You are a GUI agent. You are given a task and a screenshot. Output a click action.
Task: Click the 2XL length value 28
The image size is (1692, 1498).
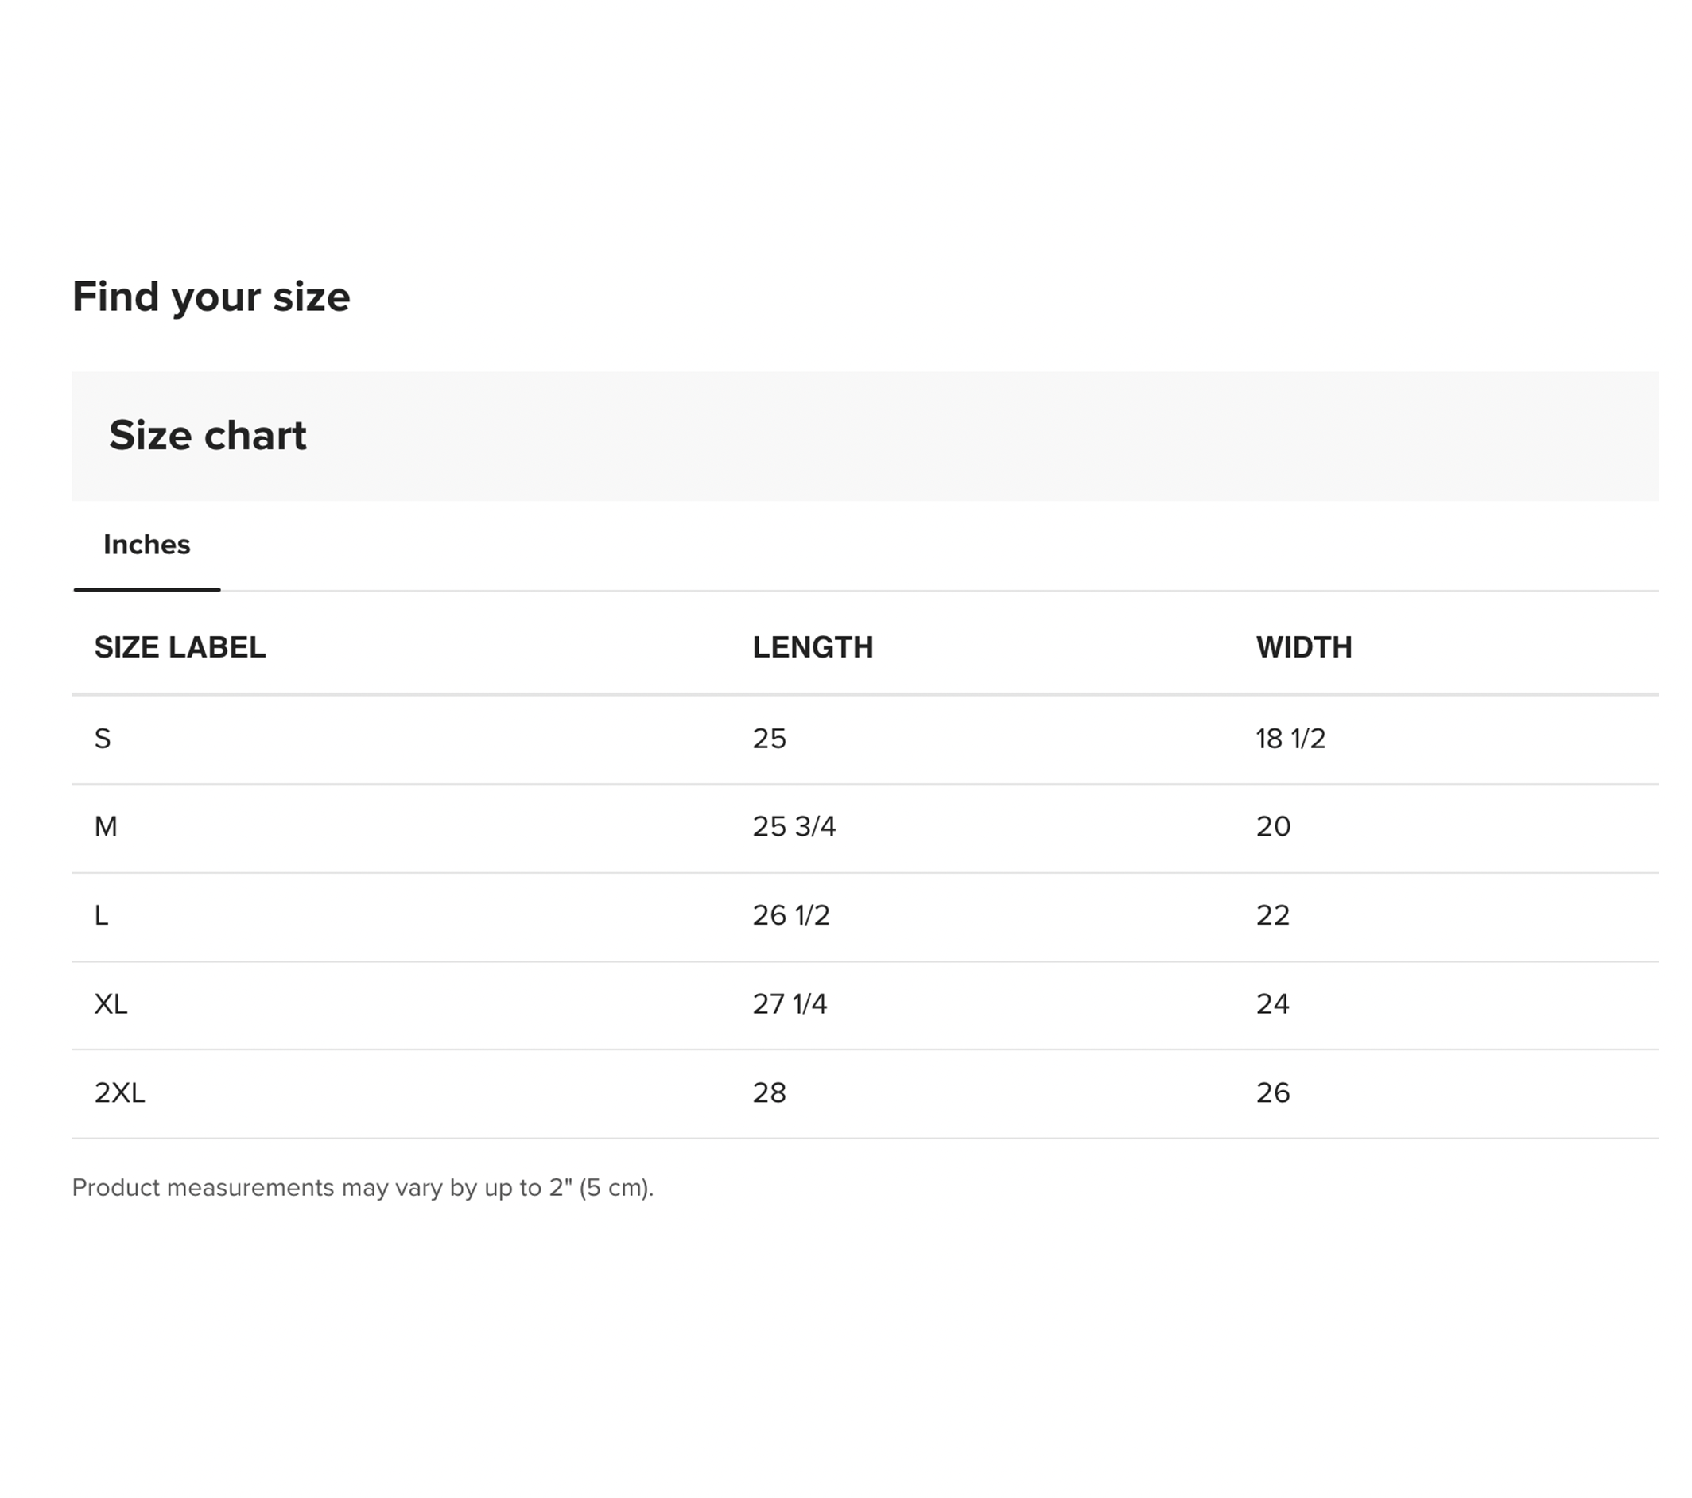769,1092
